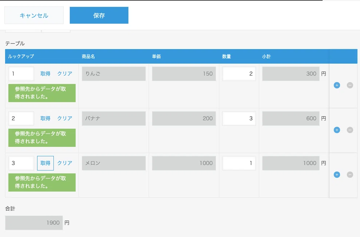This screenshot has height=237, width=360.
Task: Delete the バナナ table row
Action: [350, 130]
